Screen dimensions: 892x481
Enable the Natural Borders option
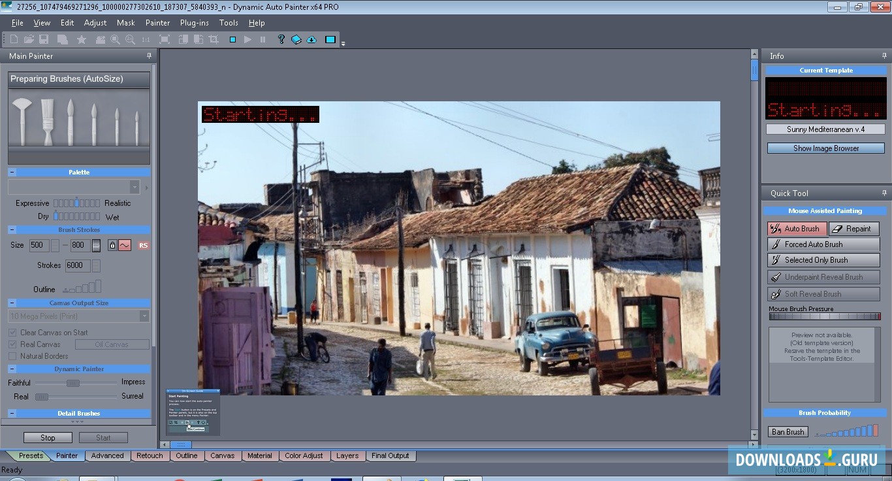tap(13, 356)
